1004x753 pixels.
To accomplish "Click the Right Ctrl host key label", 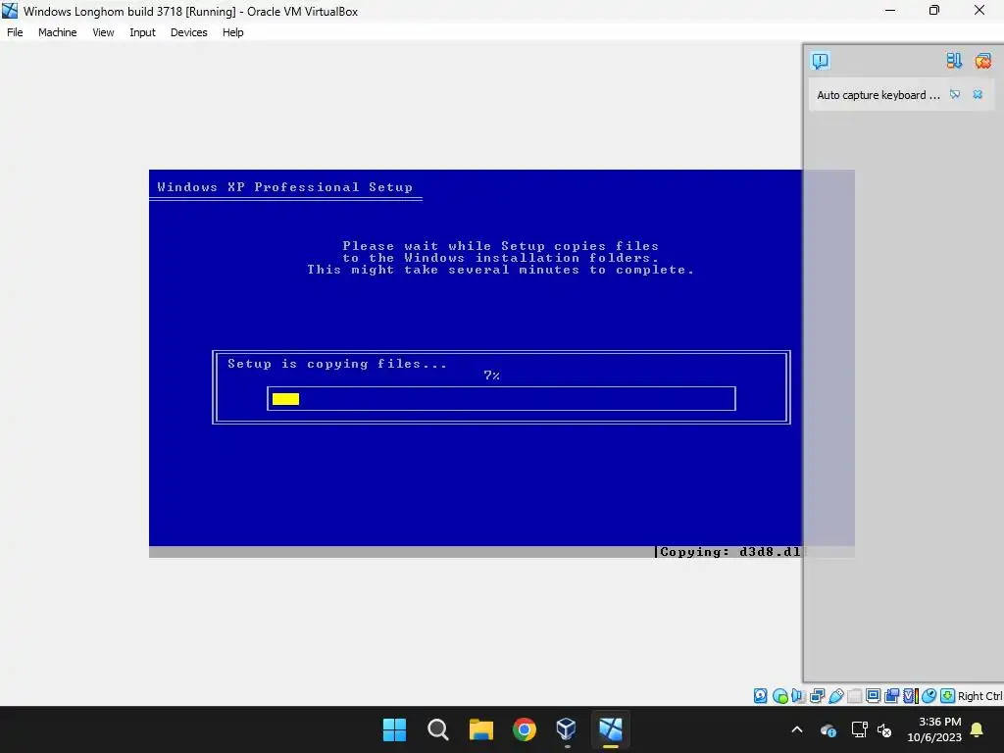I will (x=980, y=696).
